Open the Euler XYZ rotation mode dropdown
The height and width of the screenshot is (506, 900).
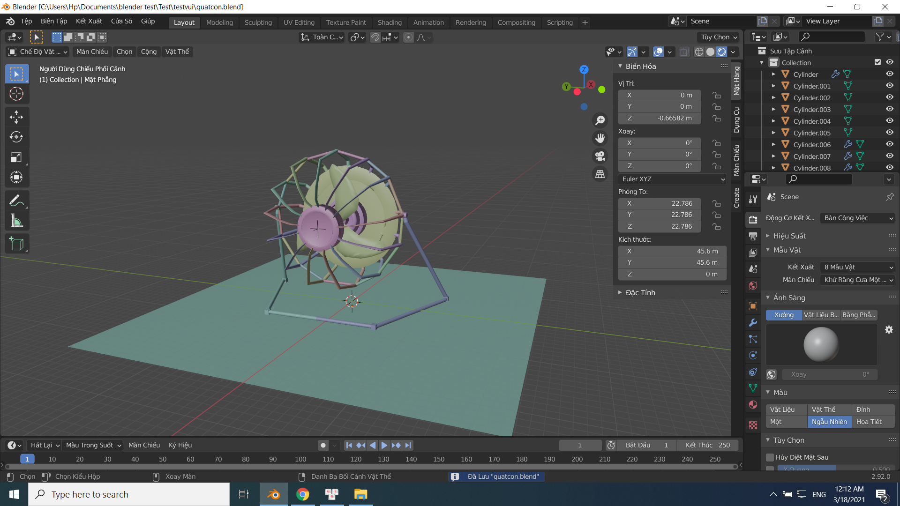click(672, 179)
